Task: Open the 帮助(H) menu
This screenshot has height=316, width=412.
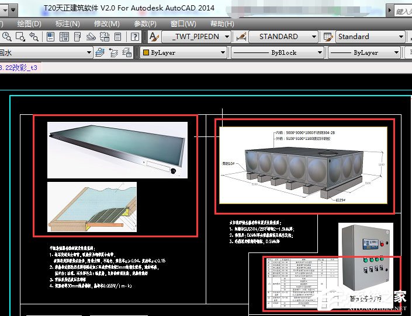Action: (221, 24)
